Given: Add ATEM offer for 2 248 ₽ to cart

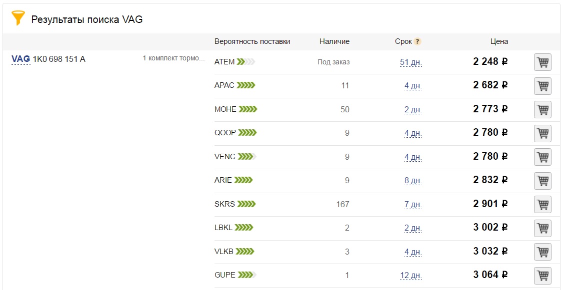Looking at the screenshot, I should pyautogui.click(x=542, y=62).
